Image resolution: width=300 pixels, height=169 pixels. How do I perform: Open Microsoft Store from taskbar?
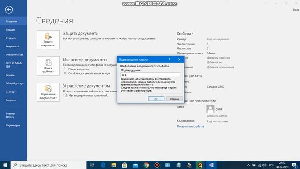tap(125, 165)
